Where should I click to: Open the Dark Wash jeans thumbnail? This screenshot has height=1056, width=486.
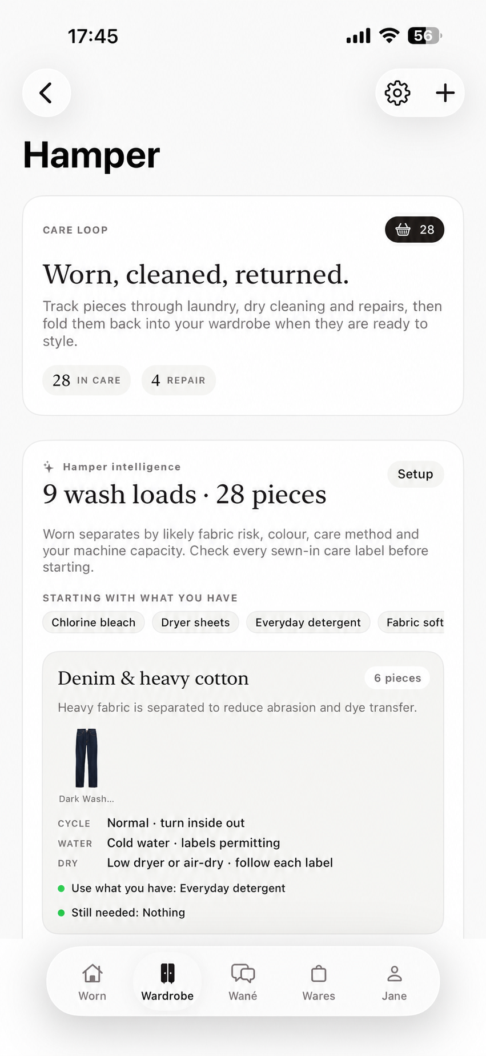coord(87,765)
